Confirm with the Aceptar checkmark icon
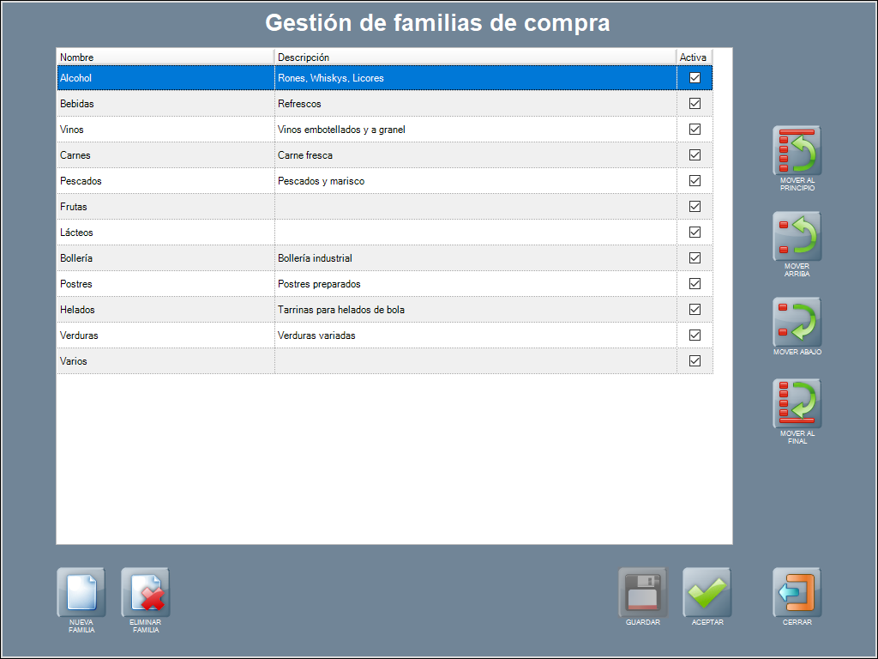Screen dimensions: 878x659 coord(707,593)
